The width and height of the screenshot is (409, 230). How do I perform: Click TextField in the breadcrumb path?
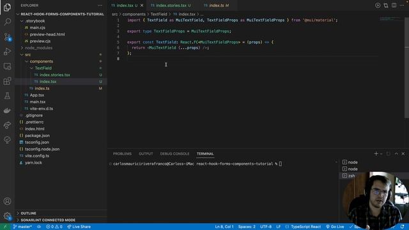158,14
